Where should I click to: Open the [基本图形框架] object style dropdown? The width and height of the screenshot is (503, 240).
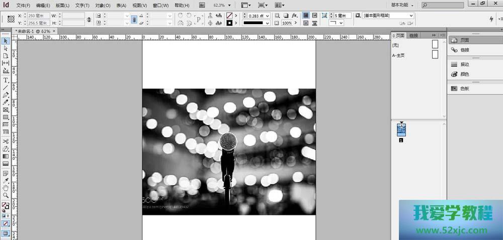coord(411,16)
